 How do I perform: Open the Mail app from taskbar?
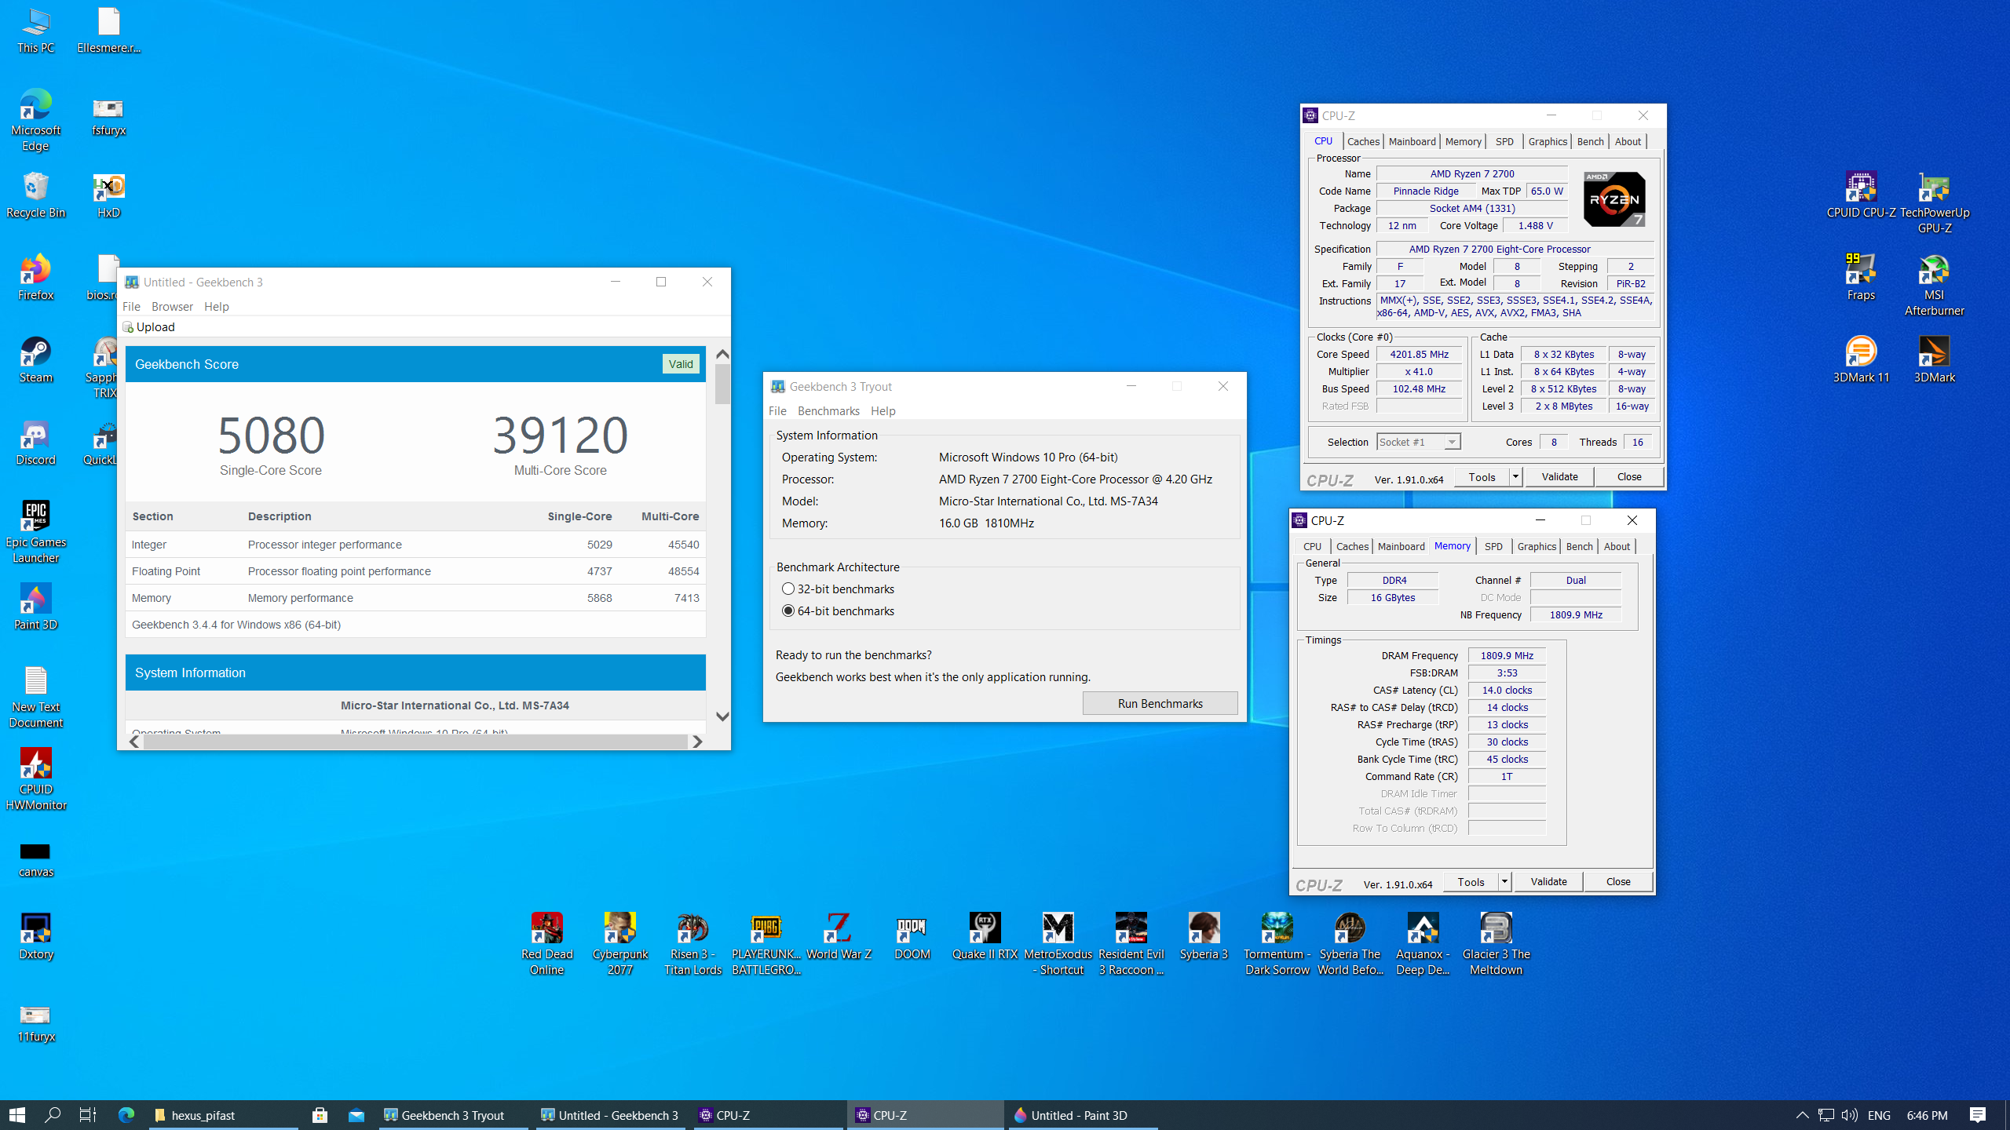356,1115
